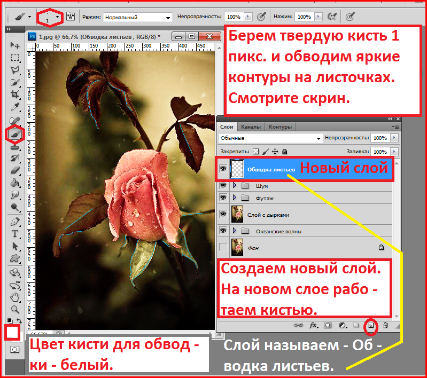Expand the Шум group
The width and height of the screenshot is (427, 378).
pos(235,186)
